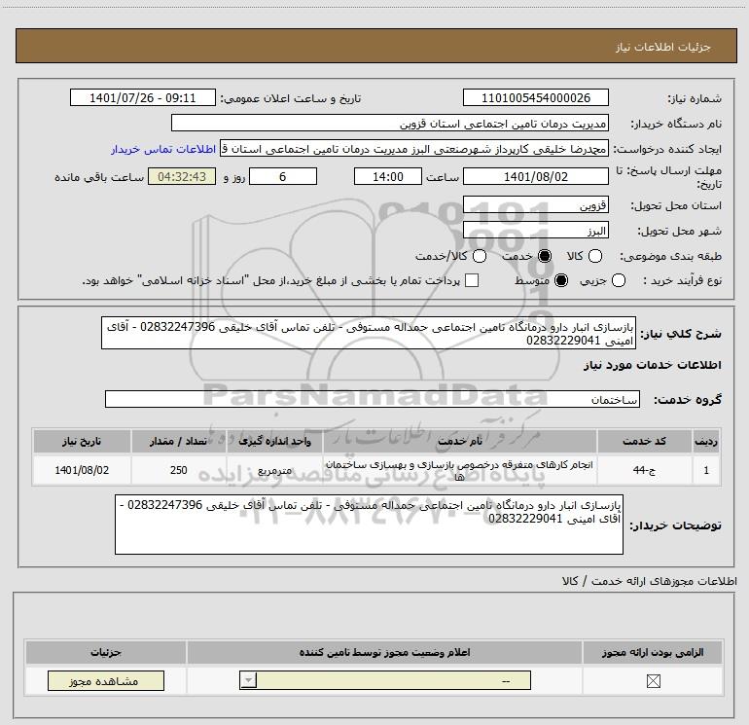
Task: Select the کالا/خدمت radio button
Action: 480,256
